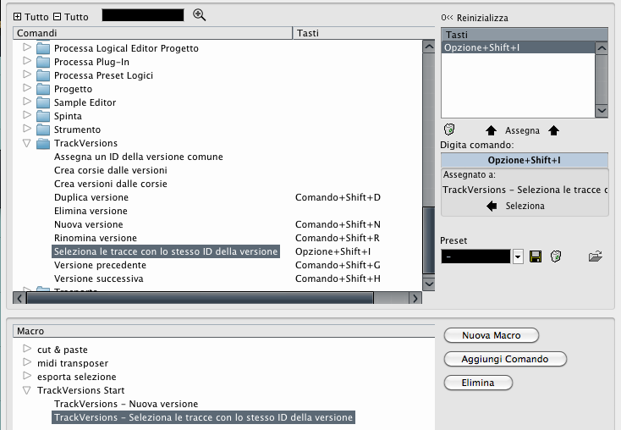The image size is (621, 430).
Task: Expand the midi transposer macro
Action: pos(27,362)
